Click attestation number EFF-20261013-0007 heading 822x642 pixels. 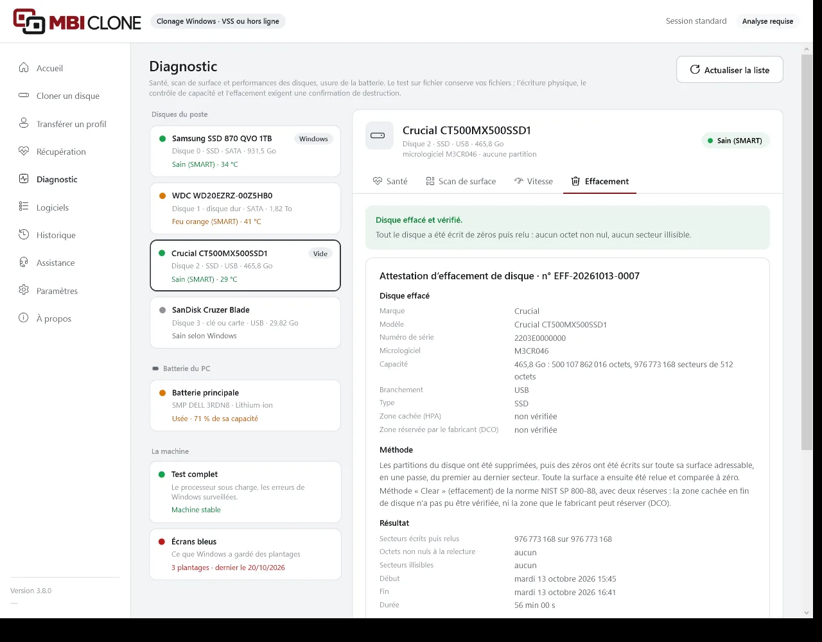(509, 276)
